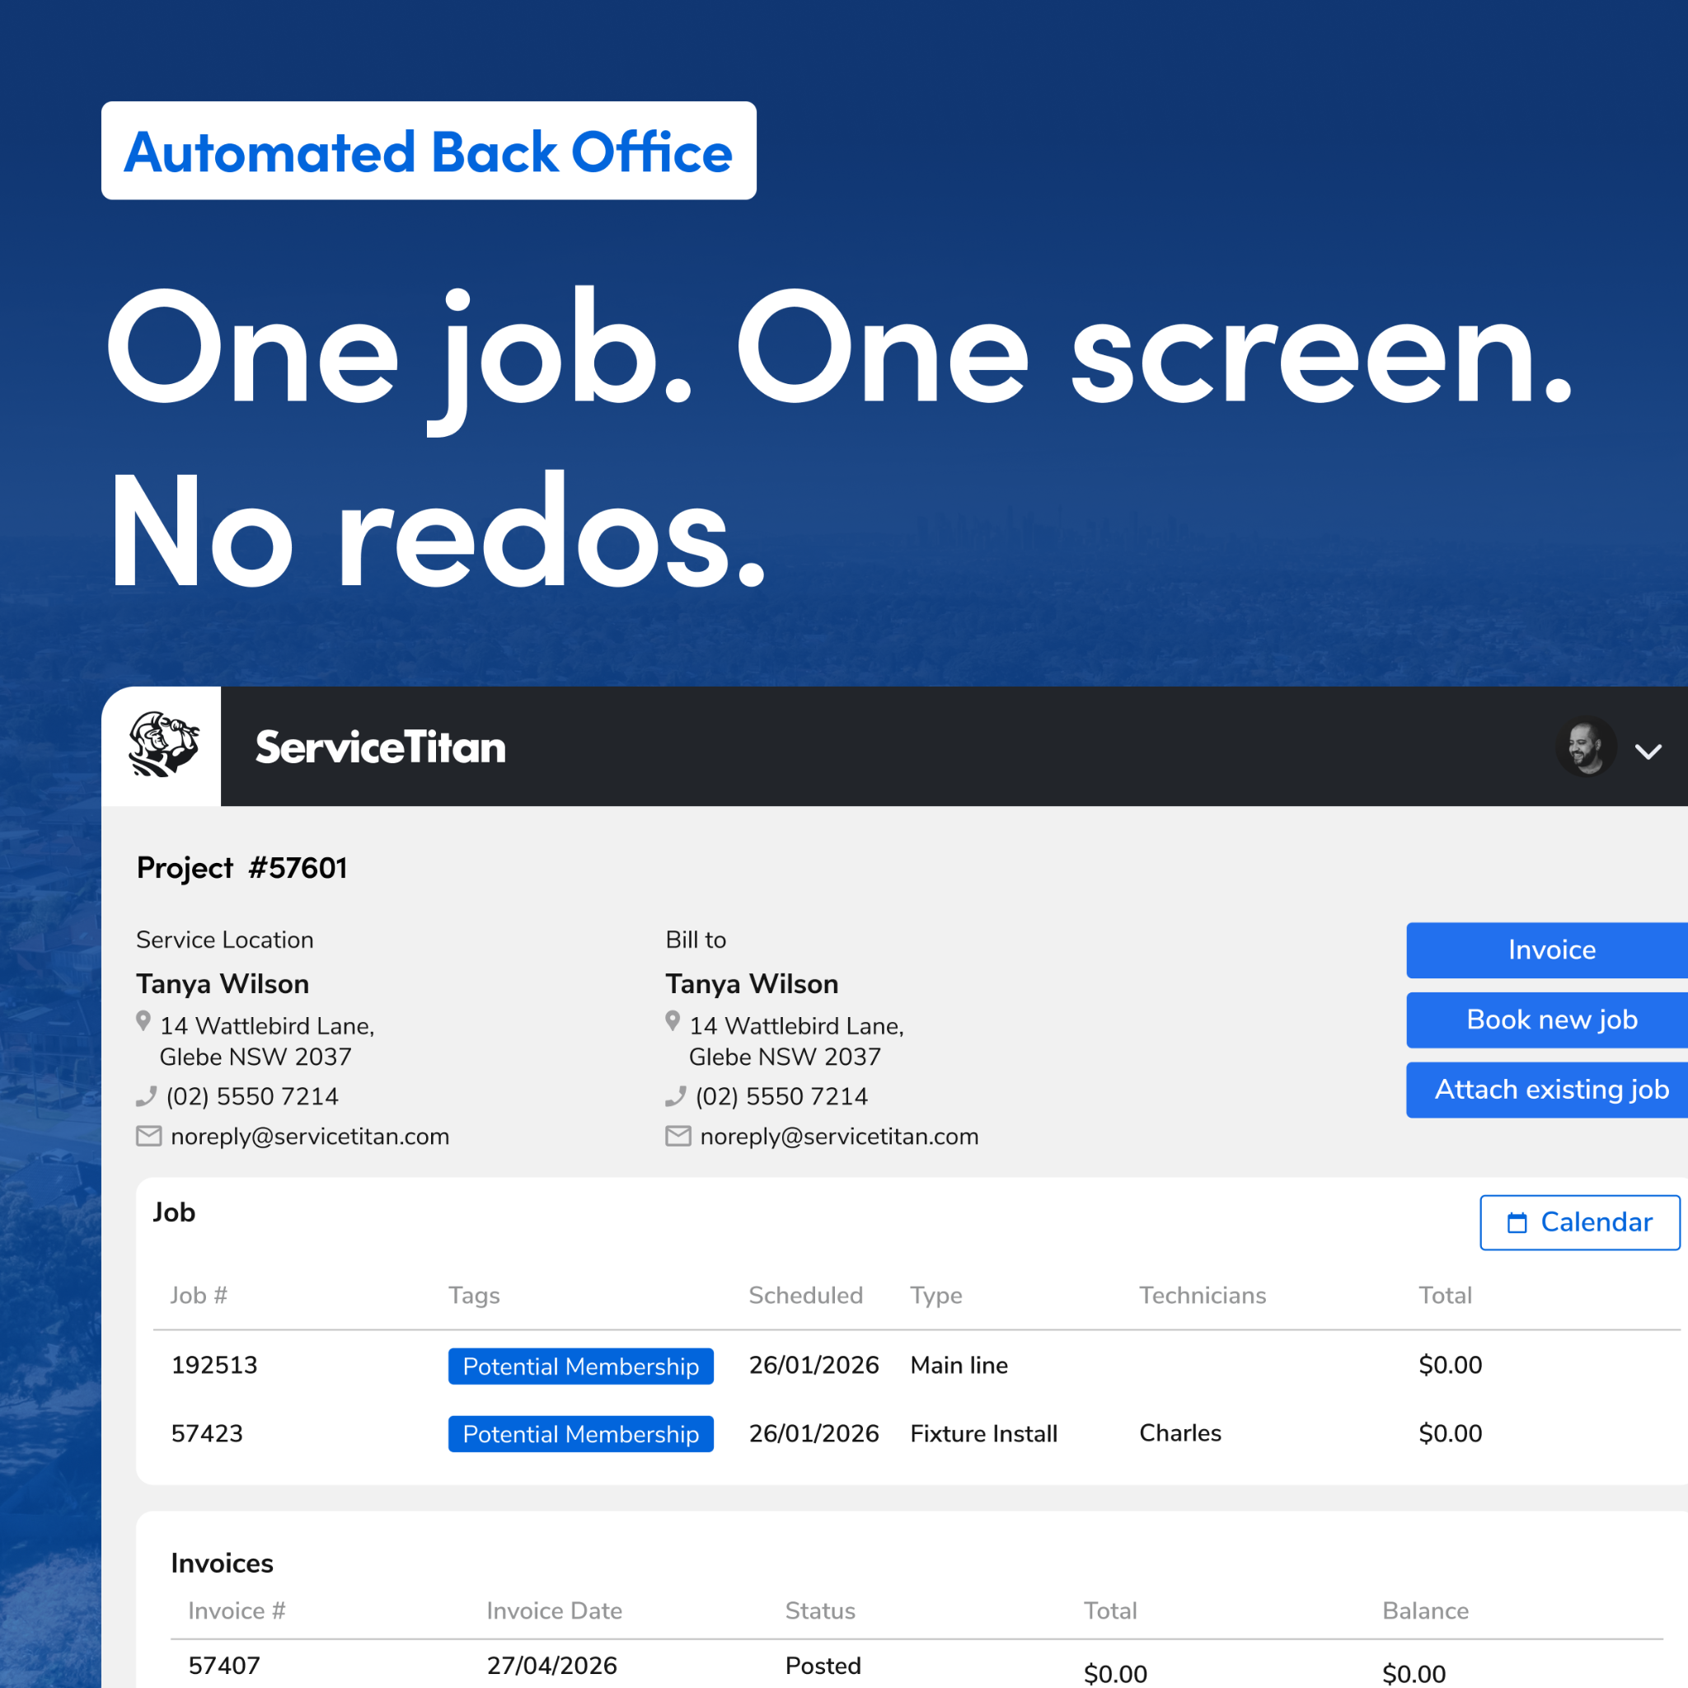Click the Bill to phone icon

pyautogui.click(x=676, y=1095)
